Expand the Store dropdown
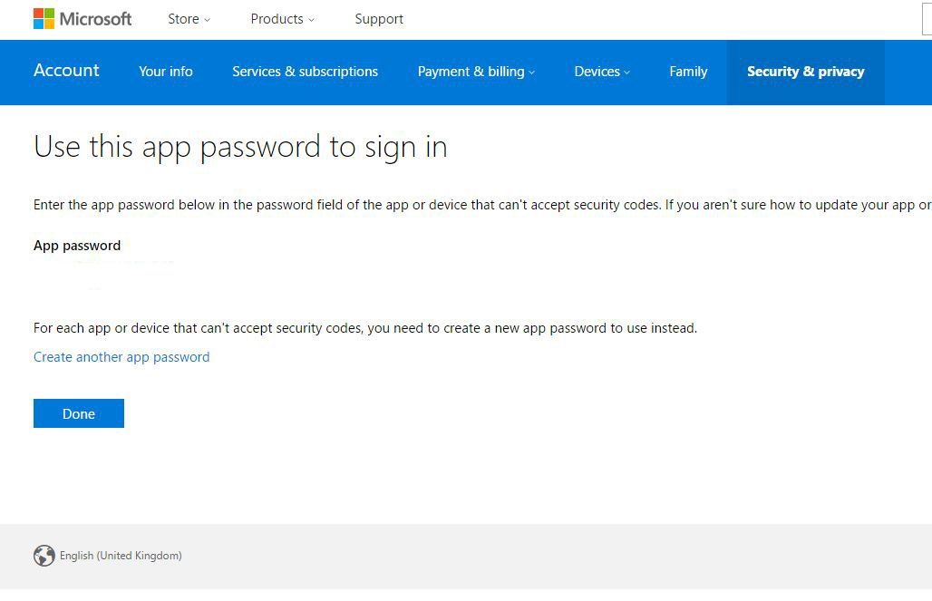The height and width of the screenshot is (601, 932). (188, 18)
